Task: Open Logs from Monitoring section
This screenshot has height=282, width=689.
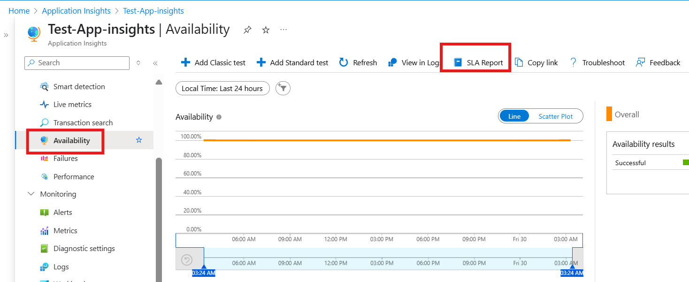Action: (61, 267)
